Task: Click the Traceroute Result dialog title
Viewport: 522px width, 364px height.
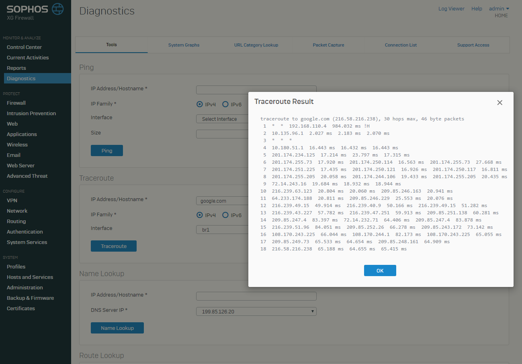Action: [284, 102]
